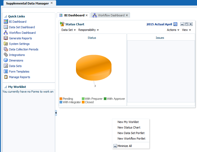Close the BI Dashboard tab
The height and width of the screenshot is (152, 197).
[x=87, y=15]
